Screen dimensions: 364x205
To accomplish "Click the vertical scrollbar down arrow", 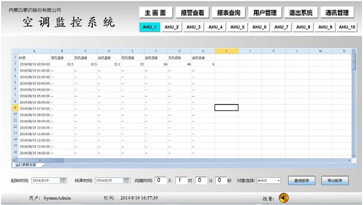I will [x=354, y=156].
